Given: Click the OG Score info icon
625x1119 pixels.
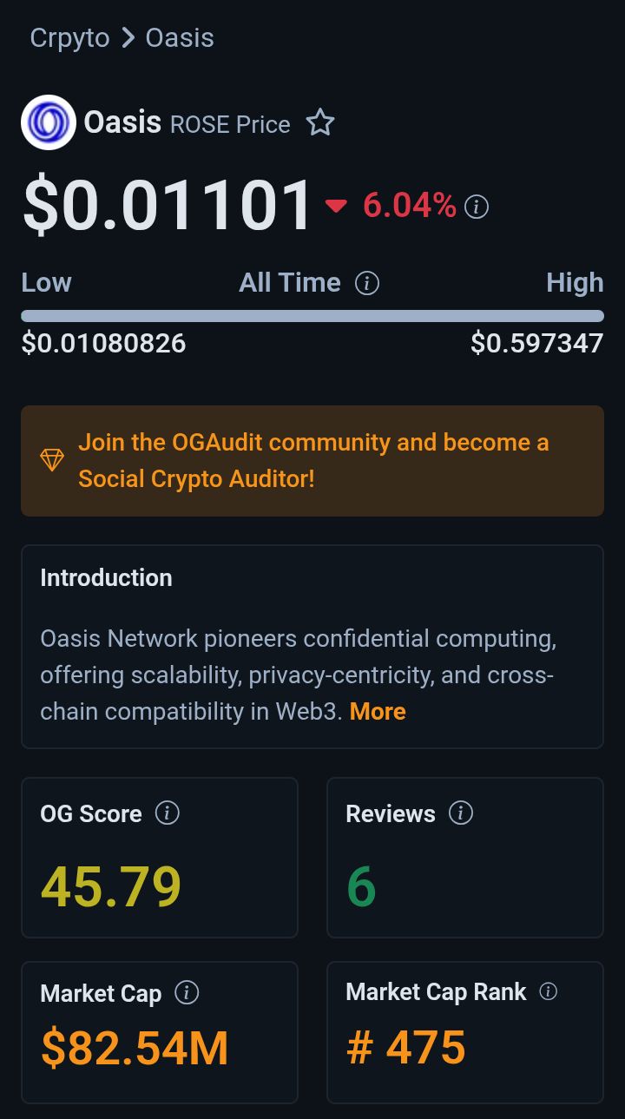Looking at the screenshot, I should (x=167, y=813).
